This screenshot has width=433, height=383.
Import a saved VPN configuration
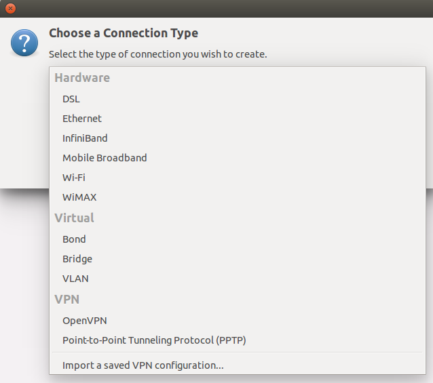pos(143,365)
